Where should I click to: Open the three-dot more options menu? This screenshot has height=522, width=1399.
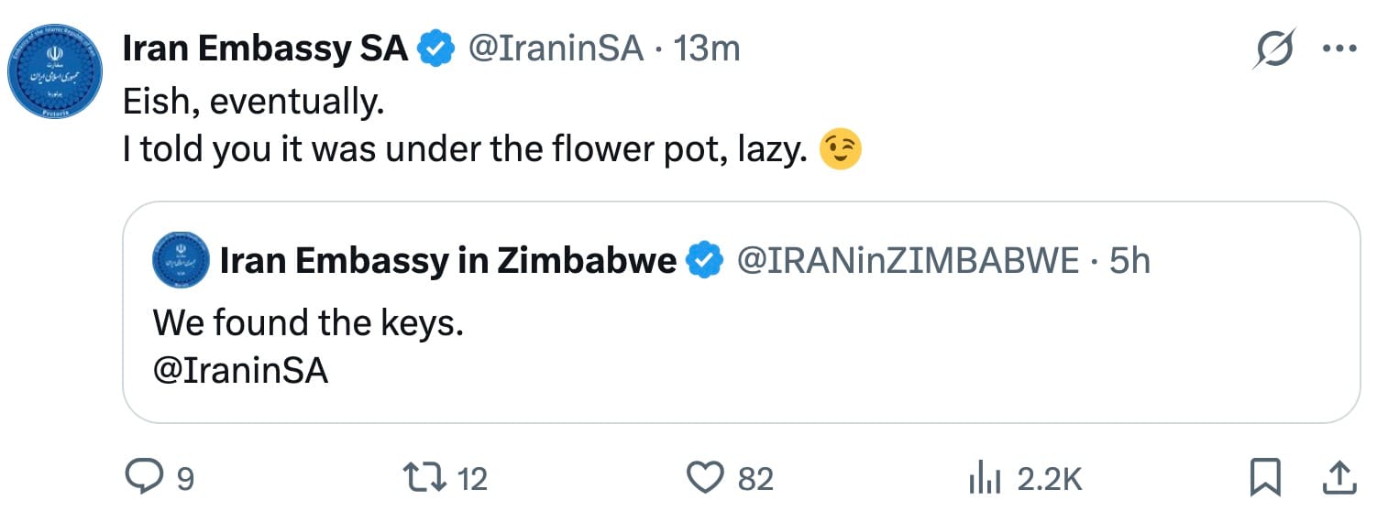[x=1340, y=49]
